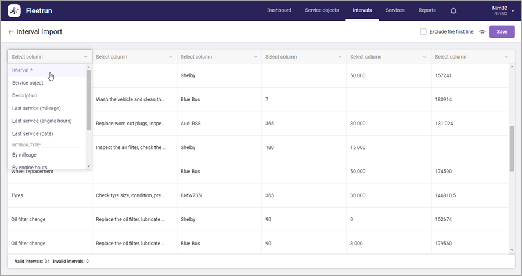522x276 pixels.
Task: Click the dropdown list scrollbar down arrow
Action: click(x=89, y=166)
